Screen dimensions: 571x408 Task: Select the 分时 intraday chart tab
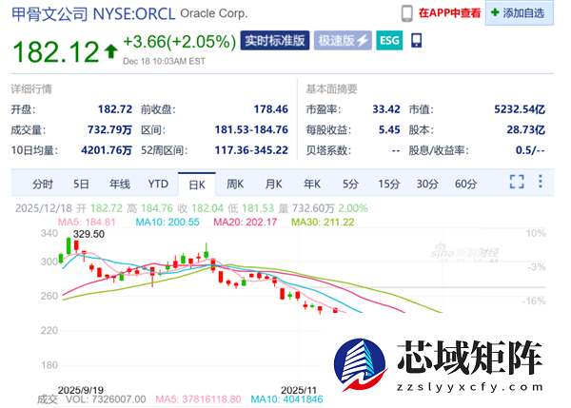[x=43, y=183]
